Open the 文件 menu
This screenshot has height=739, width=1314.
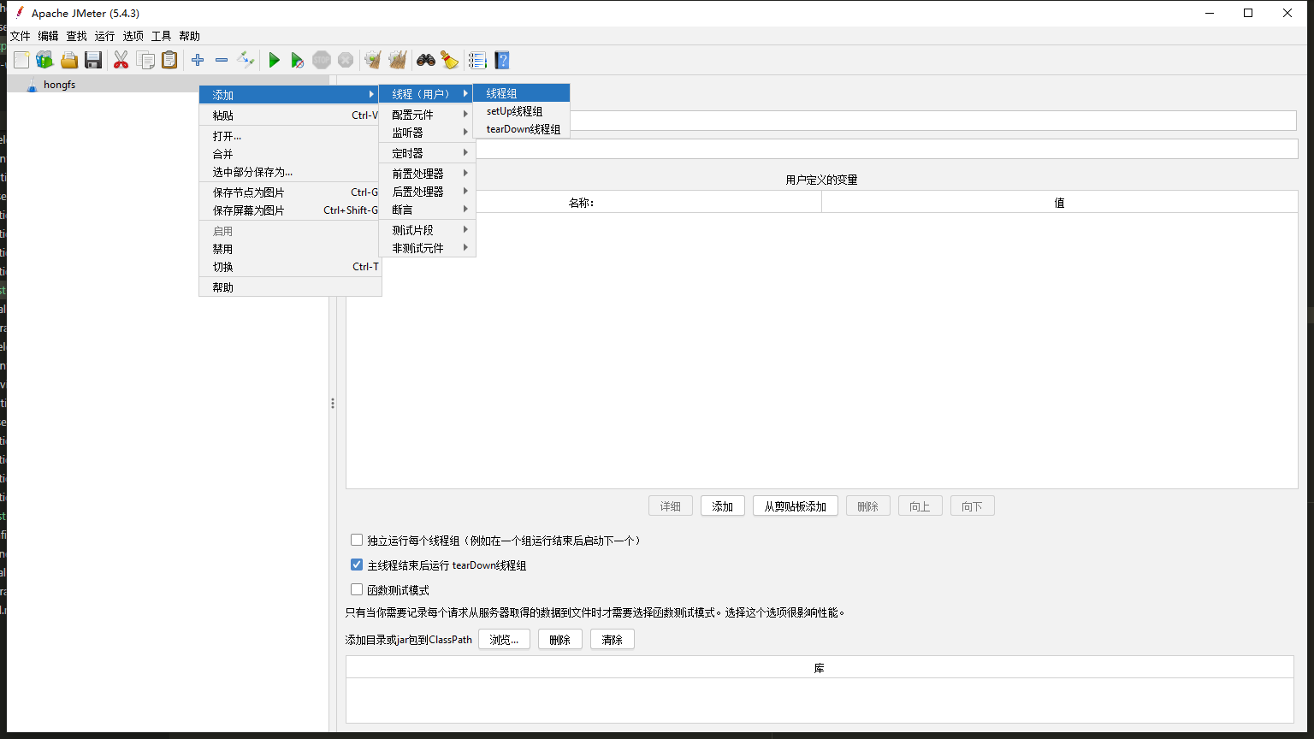[x=20, y=36]
